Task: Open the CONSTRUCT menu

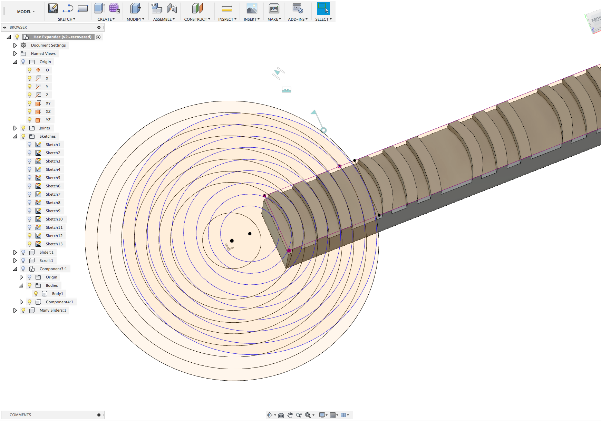Action: pyautogui.click(x=197, y=19)
